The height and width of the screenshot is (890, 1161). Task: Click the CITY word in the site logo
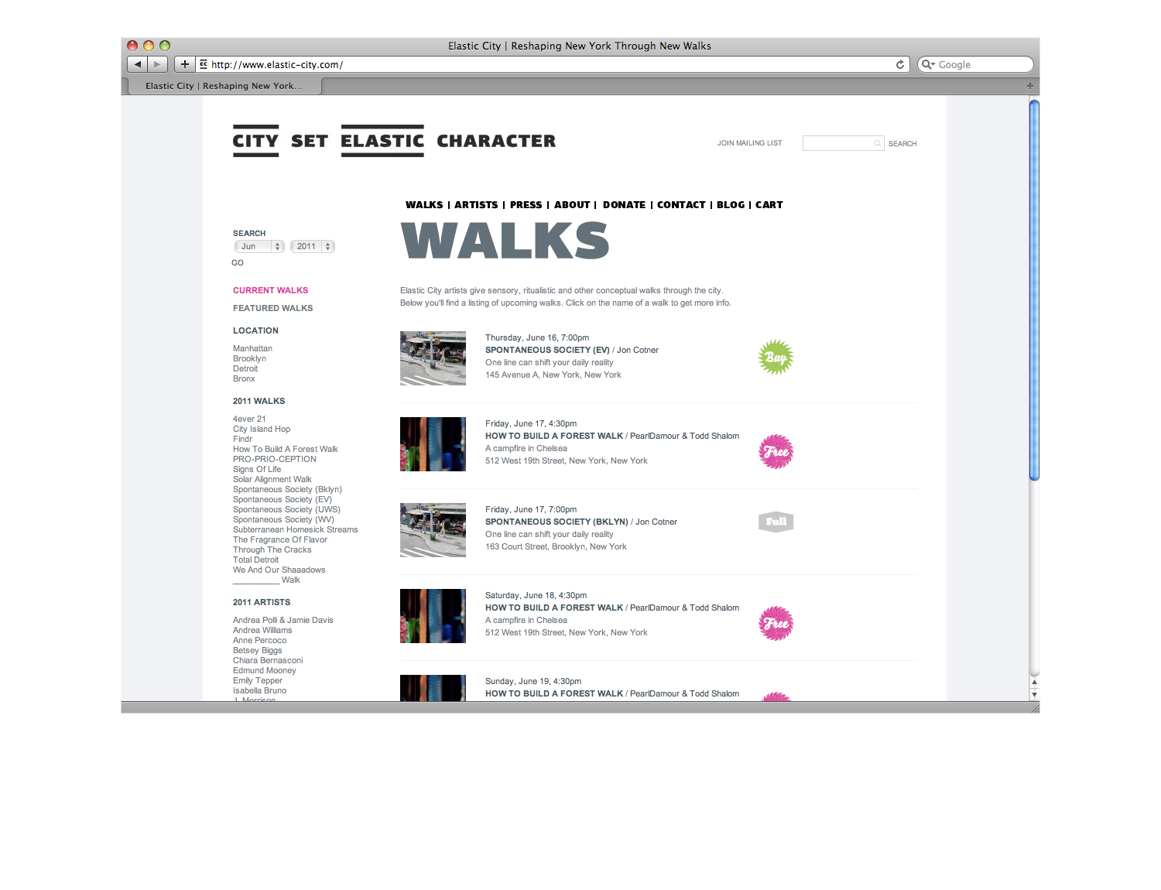click(255, 141)
